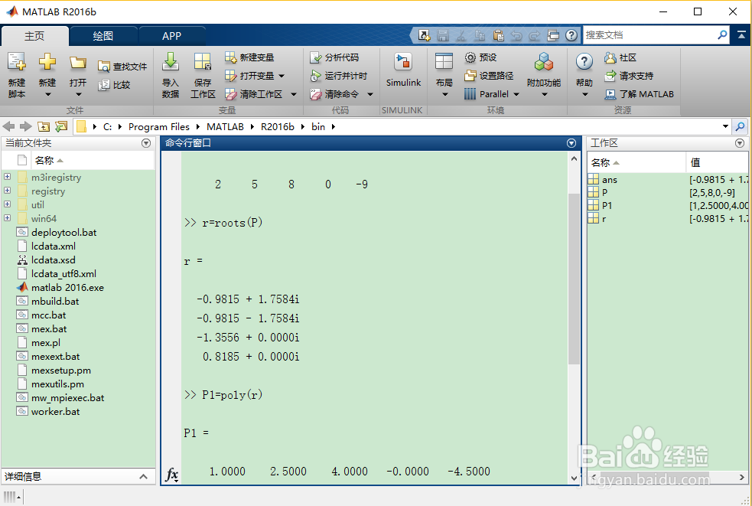Viewport: 752px width, 506px height.
Task: Click Run and Time (运行并计时)
Action: [339, 76]
